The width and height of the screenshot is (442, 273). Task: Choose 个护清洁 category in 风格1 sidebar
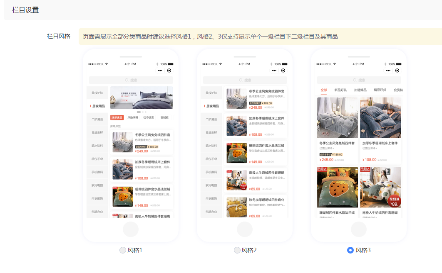97,119
